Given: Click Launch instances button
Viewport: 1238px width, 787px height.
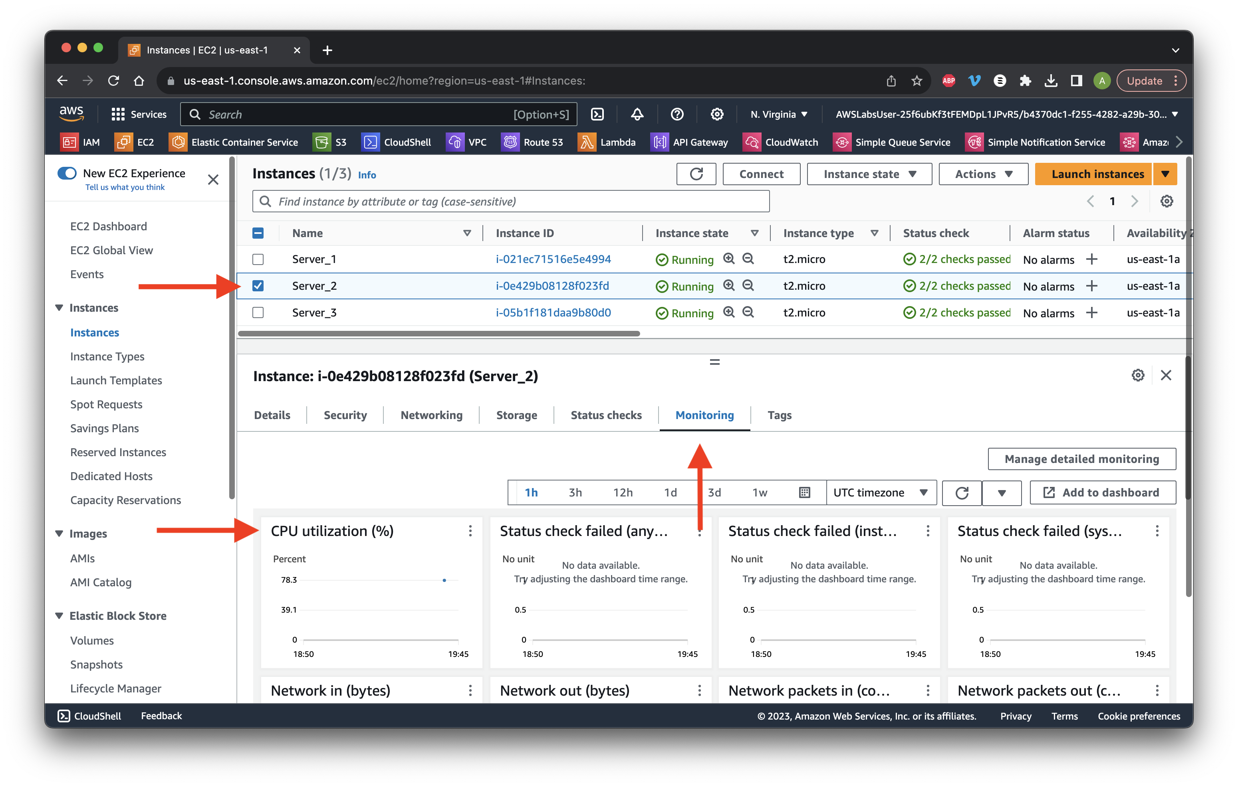Looking at the screenshot, I should pos(1093,174).
